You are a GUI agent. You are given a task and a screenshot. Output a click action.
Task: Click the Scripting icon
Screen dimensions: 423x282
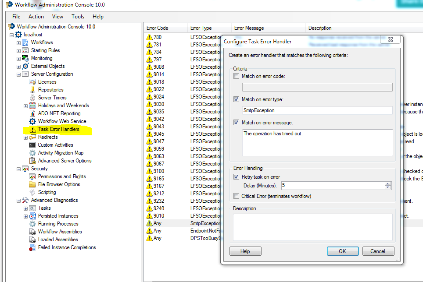32,192
